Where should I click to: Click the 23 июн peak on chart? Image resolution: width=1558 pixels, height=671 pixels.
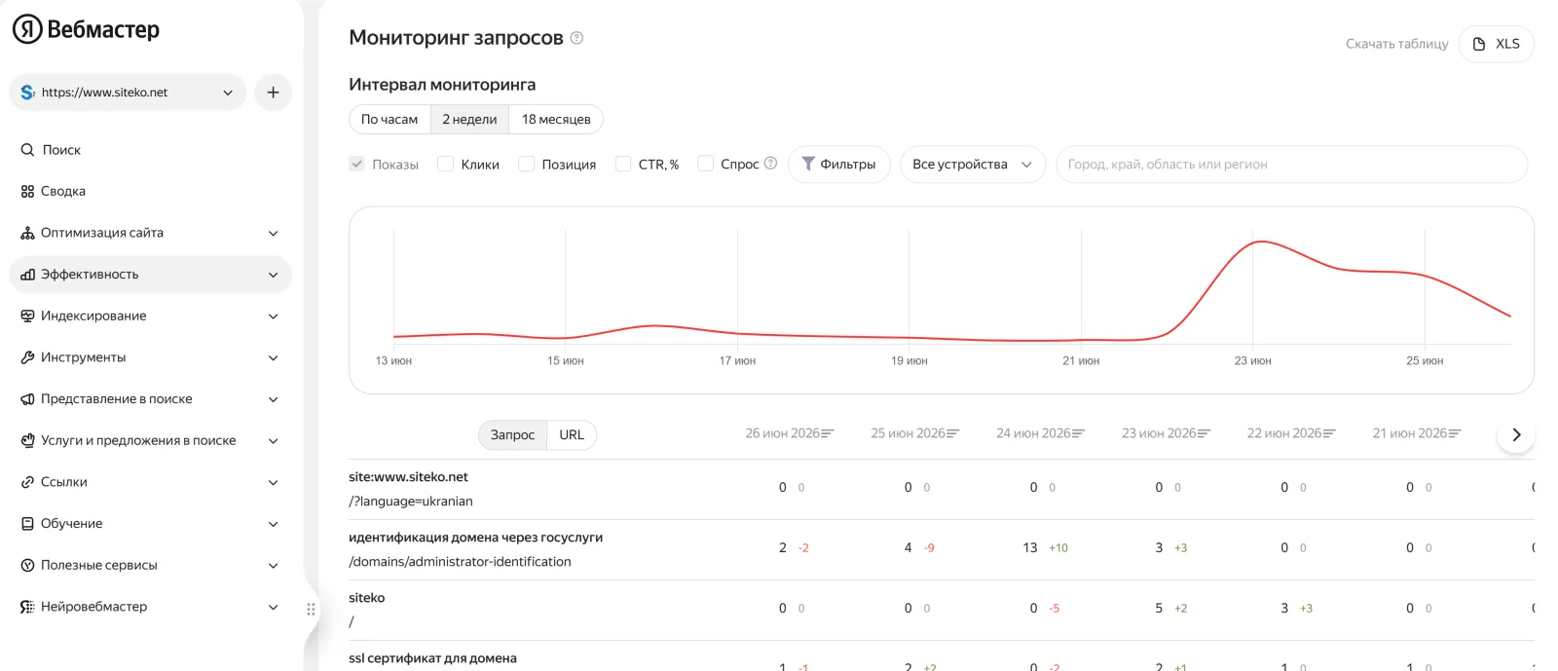tap(1259, 242)
